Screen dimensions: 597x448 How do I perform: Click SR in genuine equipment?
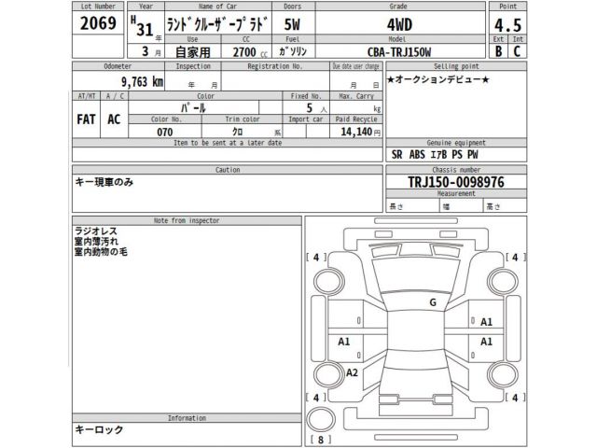pos(396,155)
